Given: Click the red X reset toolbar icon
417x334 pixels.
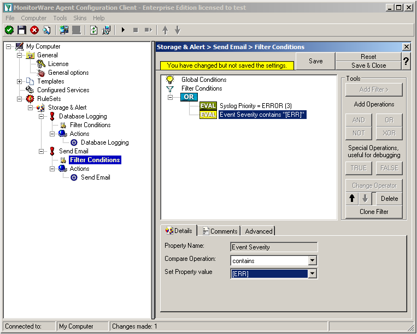Looking at the screenshot, I should (x=34, y=30).
